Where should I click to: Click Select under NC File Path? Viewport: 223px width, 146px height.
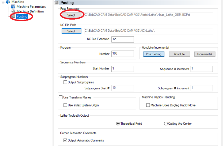(x=71, y=31)
